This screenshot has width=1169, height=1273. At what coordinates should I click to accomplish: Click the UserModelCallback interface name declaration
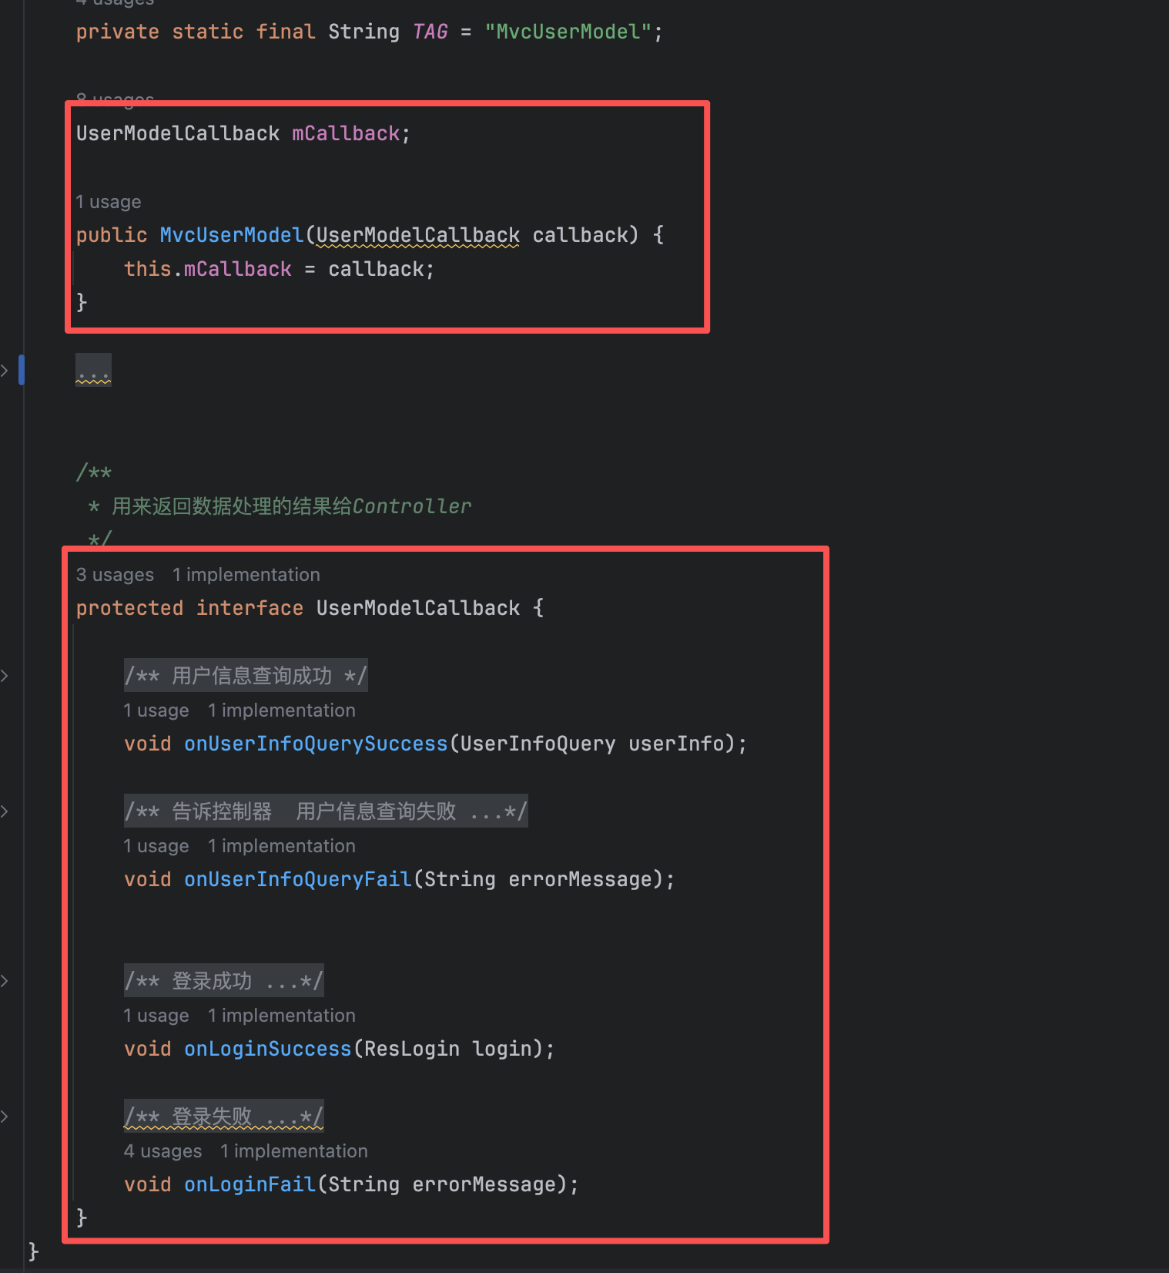tap(418, 608)
